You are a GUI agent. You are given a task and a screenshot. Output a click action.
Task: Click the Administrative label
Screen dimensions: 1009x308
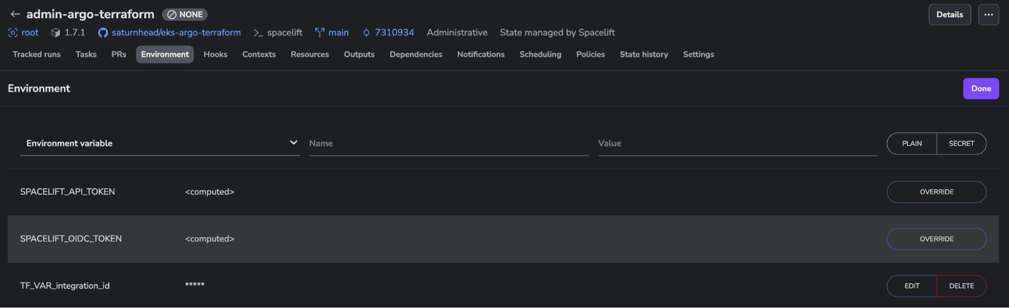click(x=457, y=33)
